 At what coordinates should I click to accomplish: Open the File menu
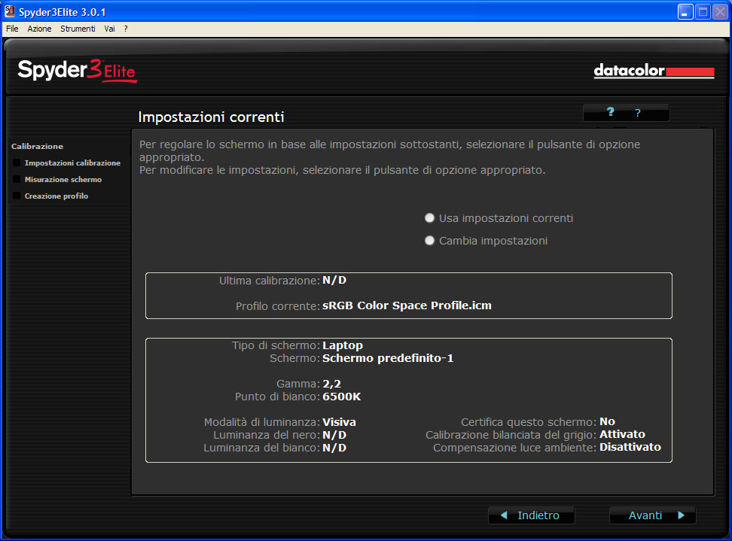point(12,29)
